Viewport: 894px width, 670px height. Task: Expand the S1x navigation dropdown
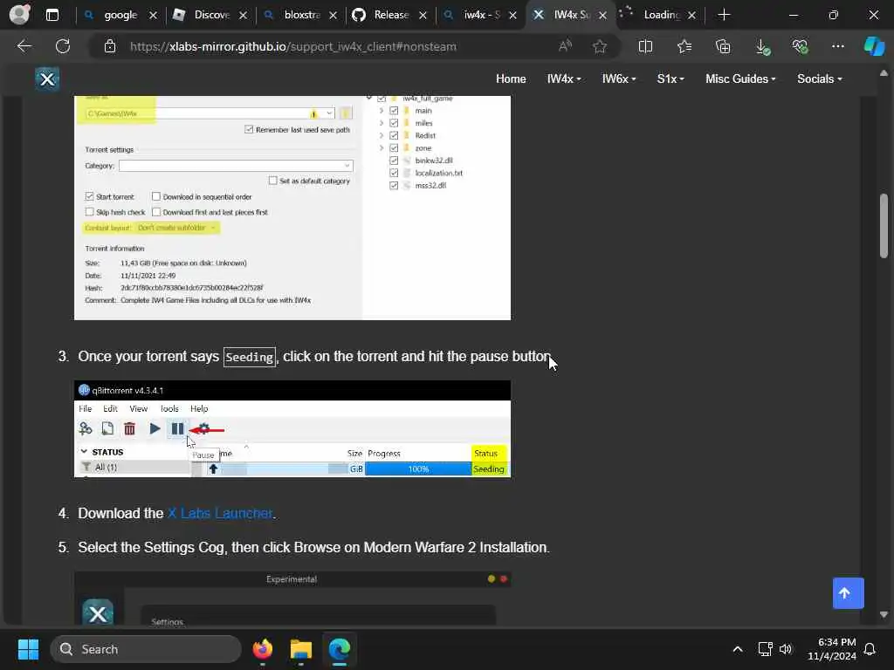pyautogui.click(x=670, y=79)
